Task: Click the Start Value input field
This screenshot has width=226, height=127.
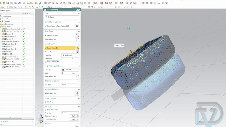Action: [x=69, y=58]
